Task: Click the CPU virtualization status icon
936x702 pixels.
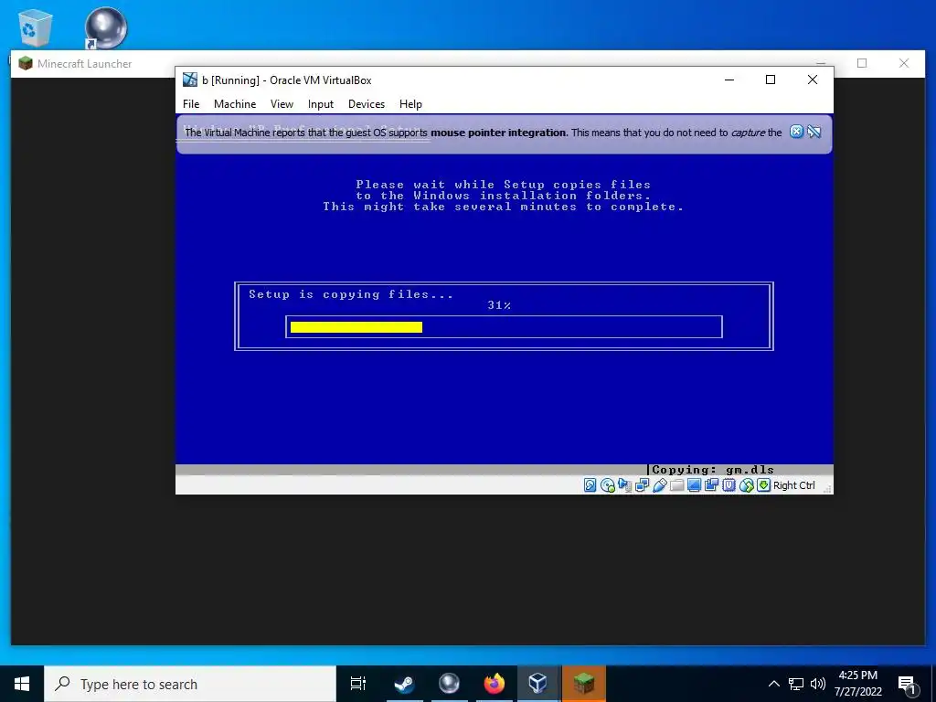Action: click(729, 485)
